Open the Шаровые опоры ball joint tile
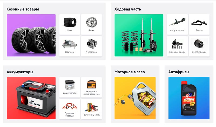This screenshot has height=127, width=216. [177, 46]
